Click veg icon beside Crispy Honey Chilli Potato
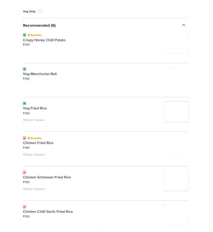 click(x=24, y=35)
